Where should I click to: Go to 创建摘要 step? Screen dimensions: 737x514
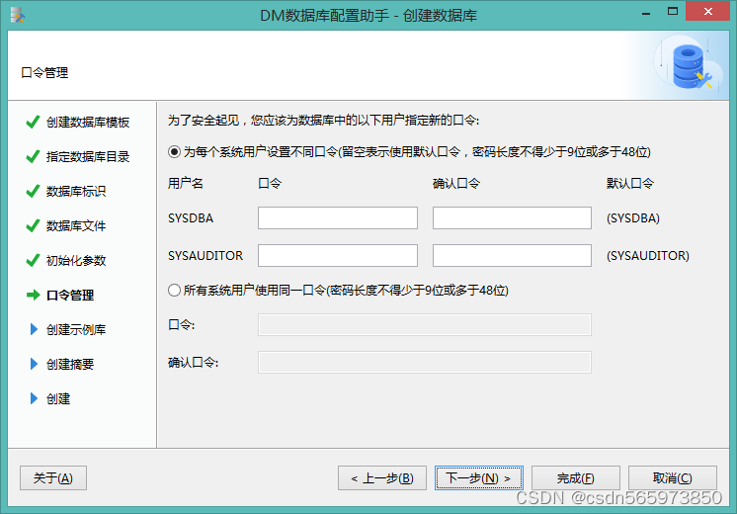point(70,365)
